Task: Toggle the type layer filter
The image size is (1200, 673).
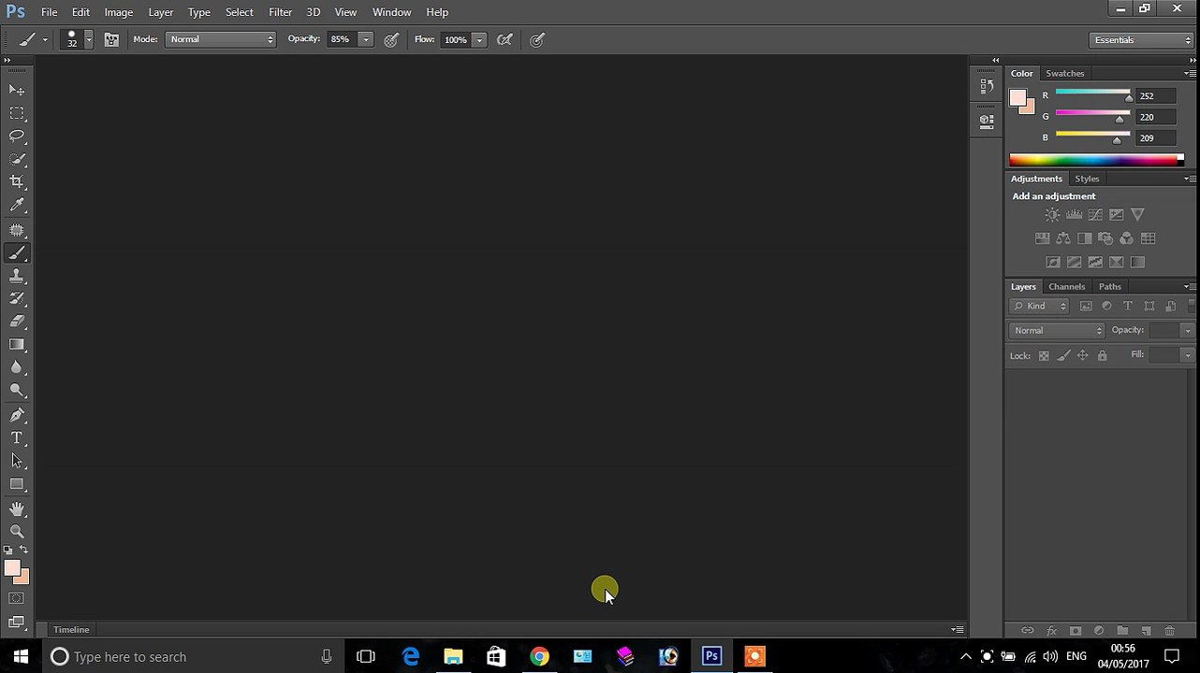Action: pos(1127,306)
